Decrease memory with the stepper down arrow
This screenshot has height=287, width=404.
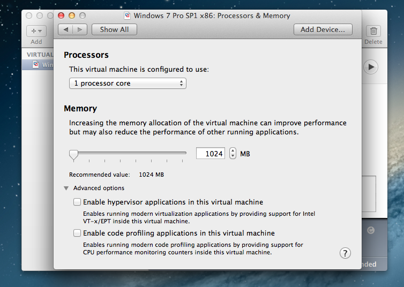[x=233, y=156]
